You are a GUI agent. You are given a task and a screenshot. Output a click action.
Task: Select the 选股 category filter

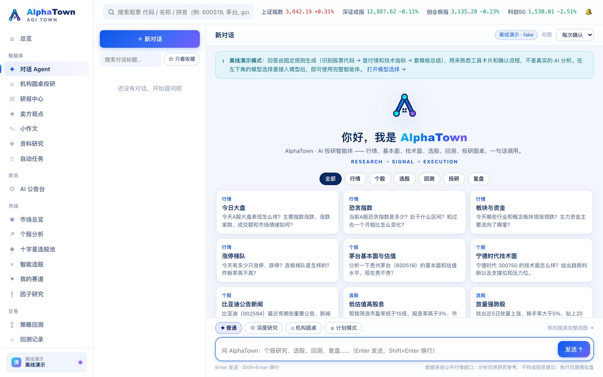click(404, 179)
